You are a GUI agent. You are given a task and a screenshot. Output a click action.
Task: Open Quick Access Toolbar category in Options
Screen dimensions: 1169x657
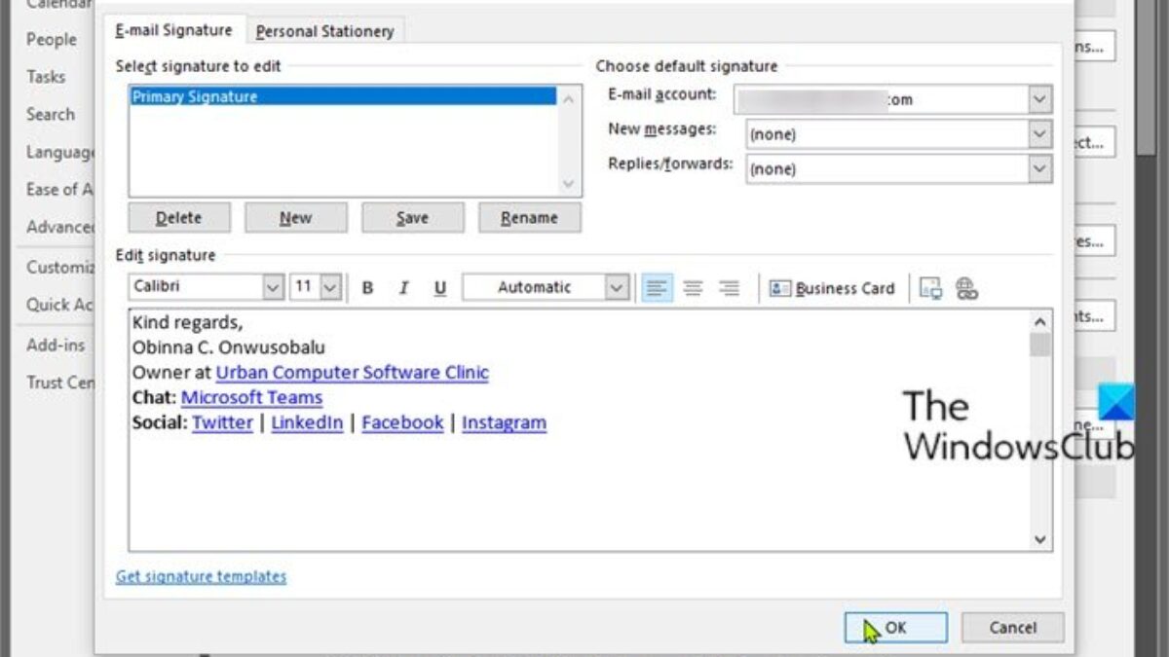point(59,305)
